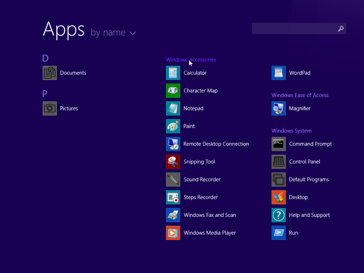Click the Magnifier icon

click(279, 108)
